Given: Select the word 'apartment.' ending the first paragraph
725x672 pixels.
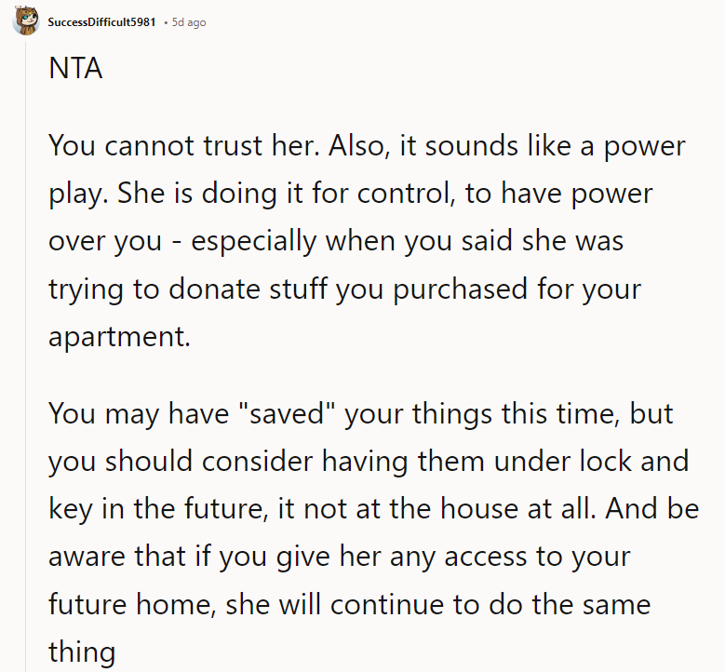Looking at the screenshot, I should pos(119,337).
